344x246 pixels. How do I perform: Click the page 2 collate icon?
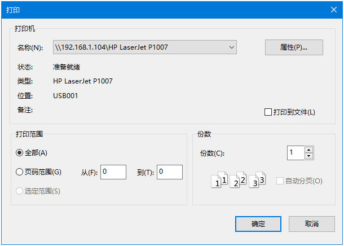[x=239, y=181]
